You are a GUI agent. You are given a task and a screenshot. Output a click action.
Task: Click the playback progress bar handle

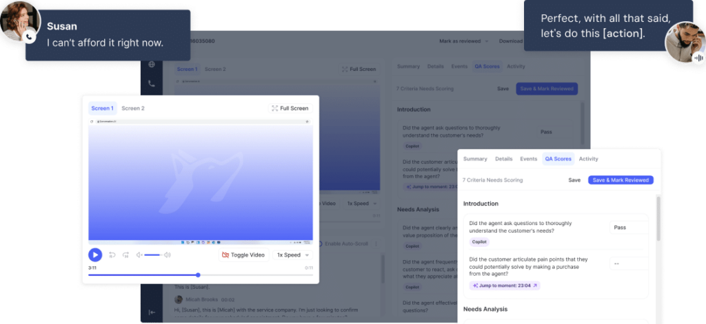(198, 275)
